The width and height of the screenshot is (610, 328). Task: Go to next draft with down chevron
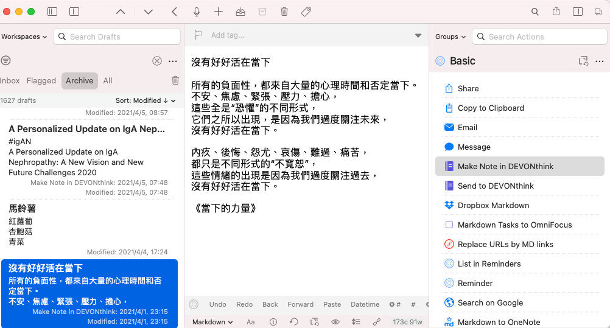[x=148, y=12]
